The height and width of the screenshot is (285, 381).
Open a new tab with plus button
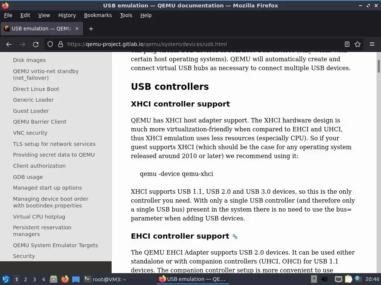pos(91,29)
